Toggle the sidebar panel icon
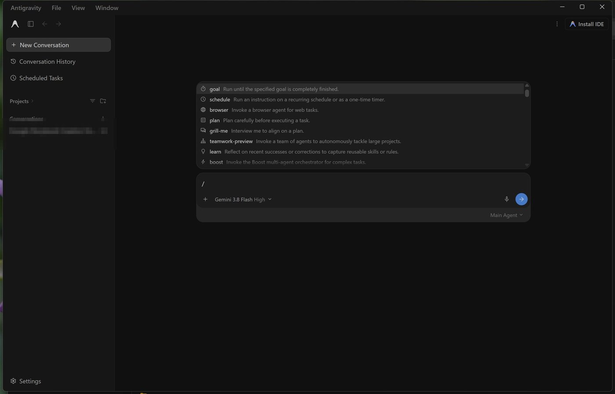 (31, 24)
